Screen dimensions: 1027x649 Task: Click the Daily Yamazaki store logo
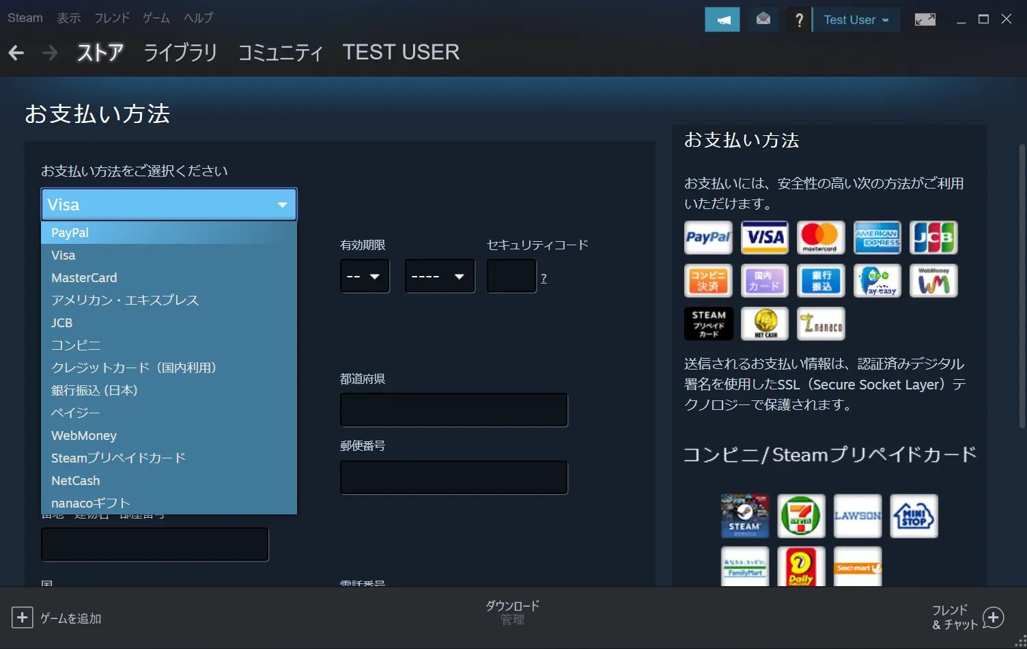801,566
